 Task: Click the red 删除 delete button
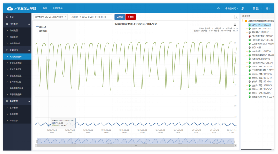(131, 17)
